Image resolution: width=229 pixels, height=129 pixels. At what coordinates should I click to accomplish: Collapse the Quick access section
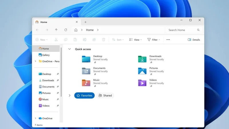click(70, 49)
